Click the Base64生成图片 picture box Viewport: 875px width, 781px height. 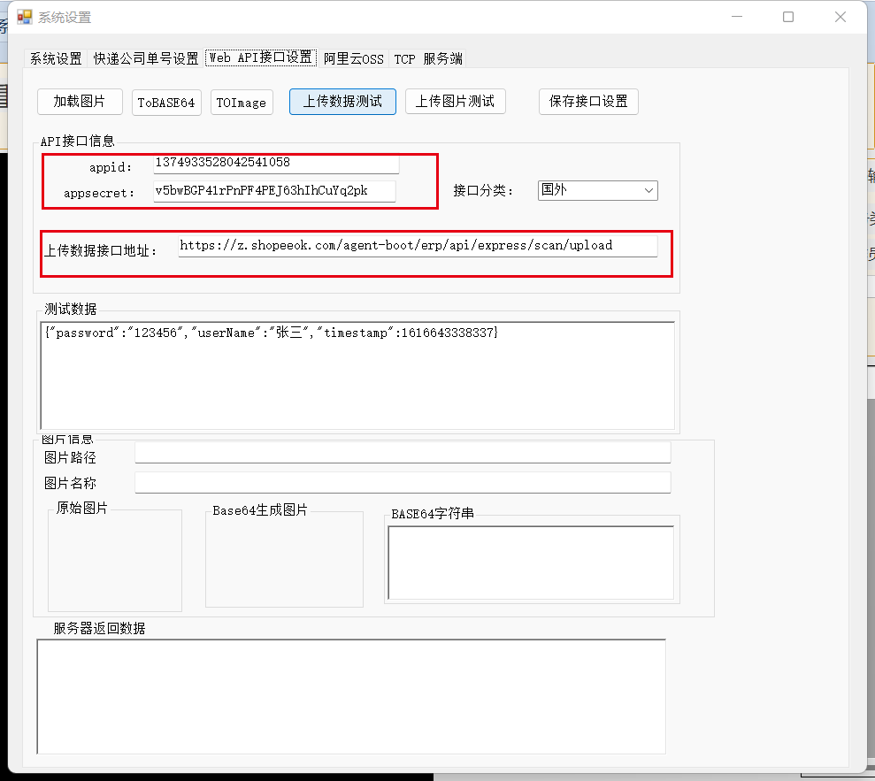(x=284, y=560)
